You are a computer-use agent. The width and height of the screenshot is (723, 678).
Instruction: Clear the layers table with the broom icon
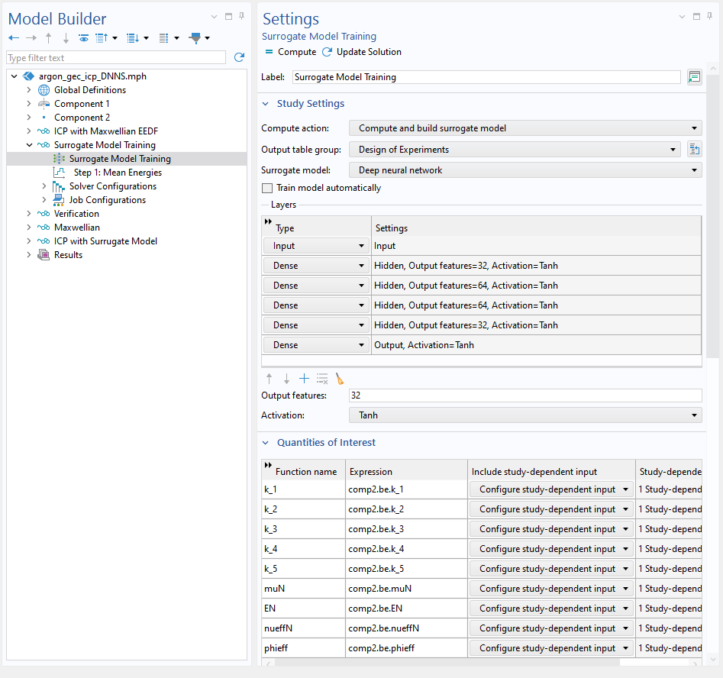click(x=340, y=379)
